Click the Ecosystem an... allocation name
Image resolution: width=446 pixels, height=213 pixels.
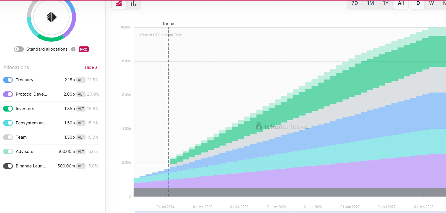(x=31, y=123)
